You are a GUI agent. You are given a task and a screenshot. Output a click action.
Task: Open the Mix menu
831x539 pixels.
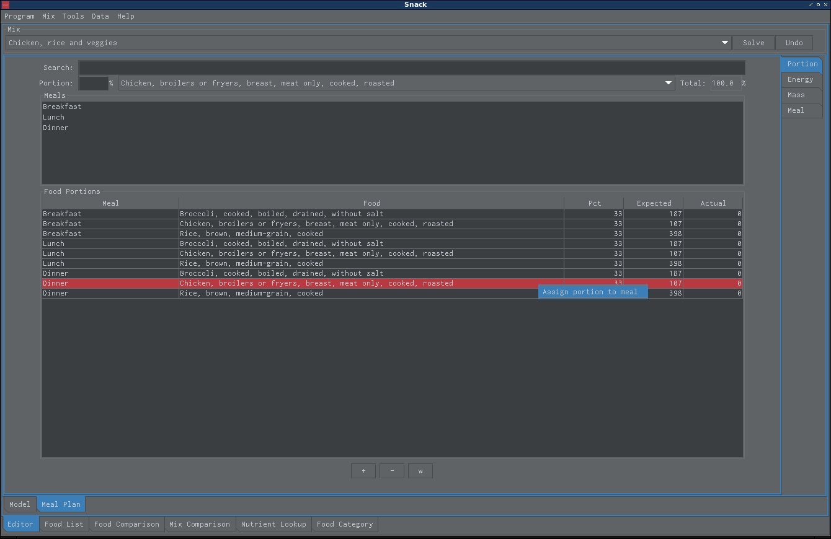click(48, 16)
